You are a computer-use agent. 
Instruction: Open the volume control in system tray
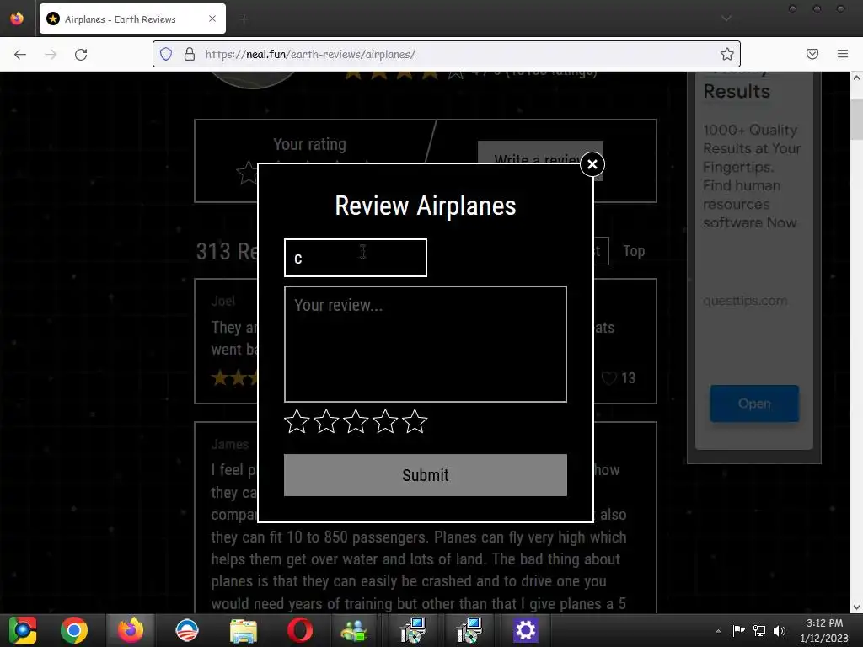click(780, 630)
